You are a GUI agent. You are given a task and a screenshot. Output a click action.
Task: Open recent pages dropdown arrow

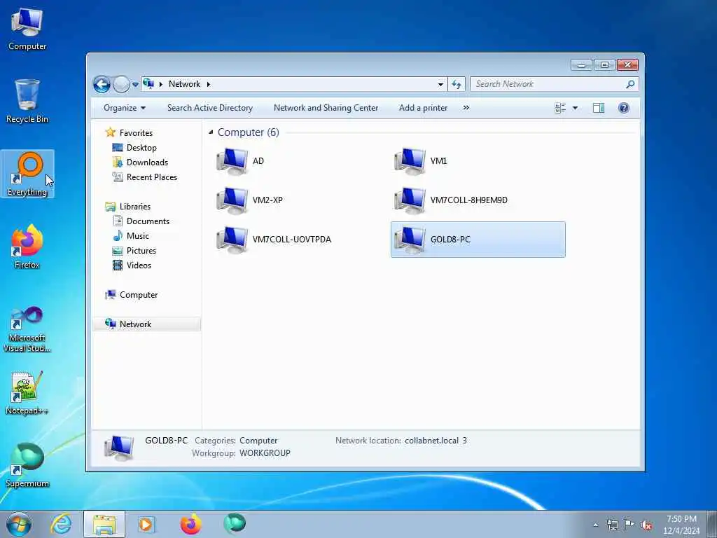point(135,85)
